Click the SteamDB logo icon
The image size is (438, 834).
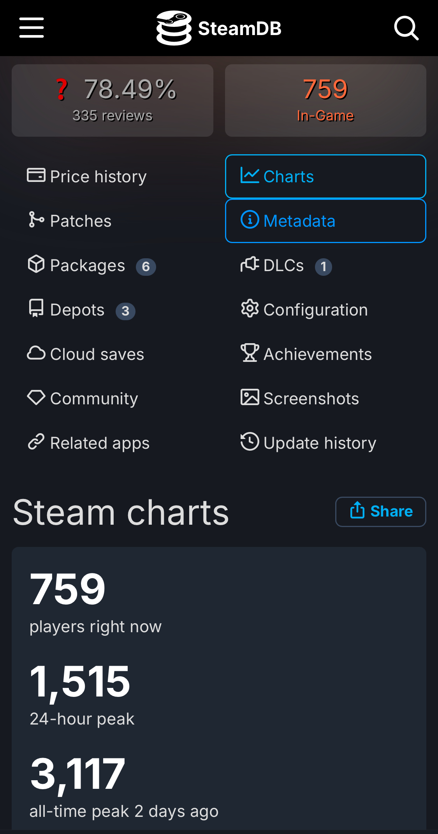(174, 28)
